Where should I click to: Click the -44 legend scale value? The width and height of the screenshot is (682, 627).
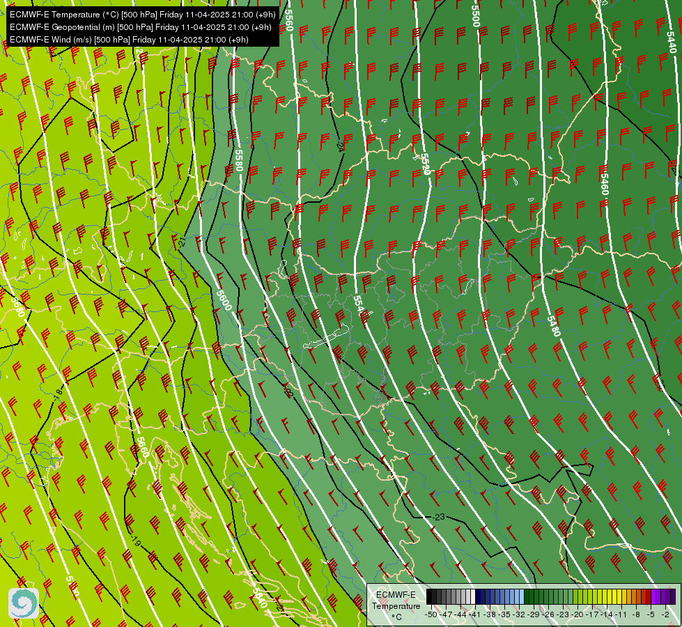click(x=460, y=614)
